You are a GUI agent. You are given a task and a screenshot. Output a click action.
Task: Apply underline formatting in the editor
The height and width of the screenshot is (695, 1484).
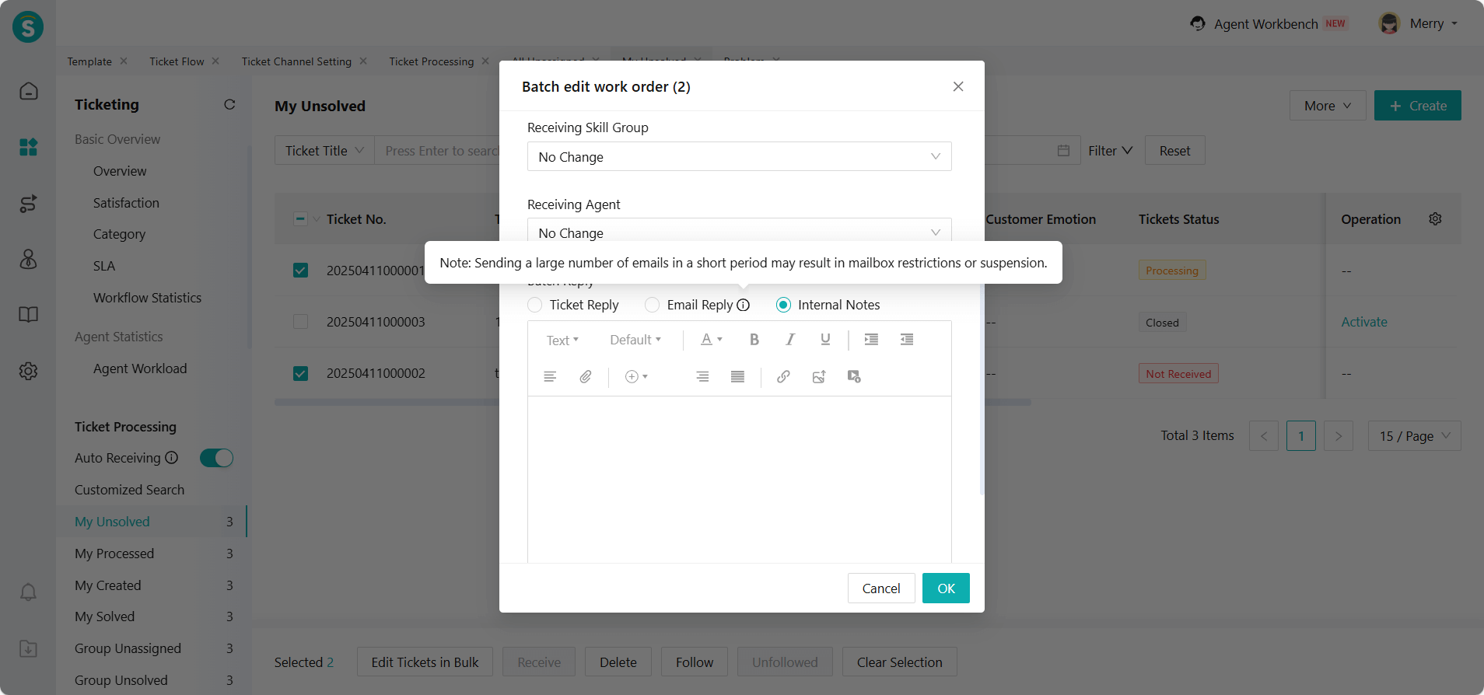pos(825,340)
